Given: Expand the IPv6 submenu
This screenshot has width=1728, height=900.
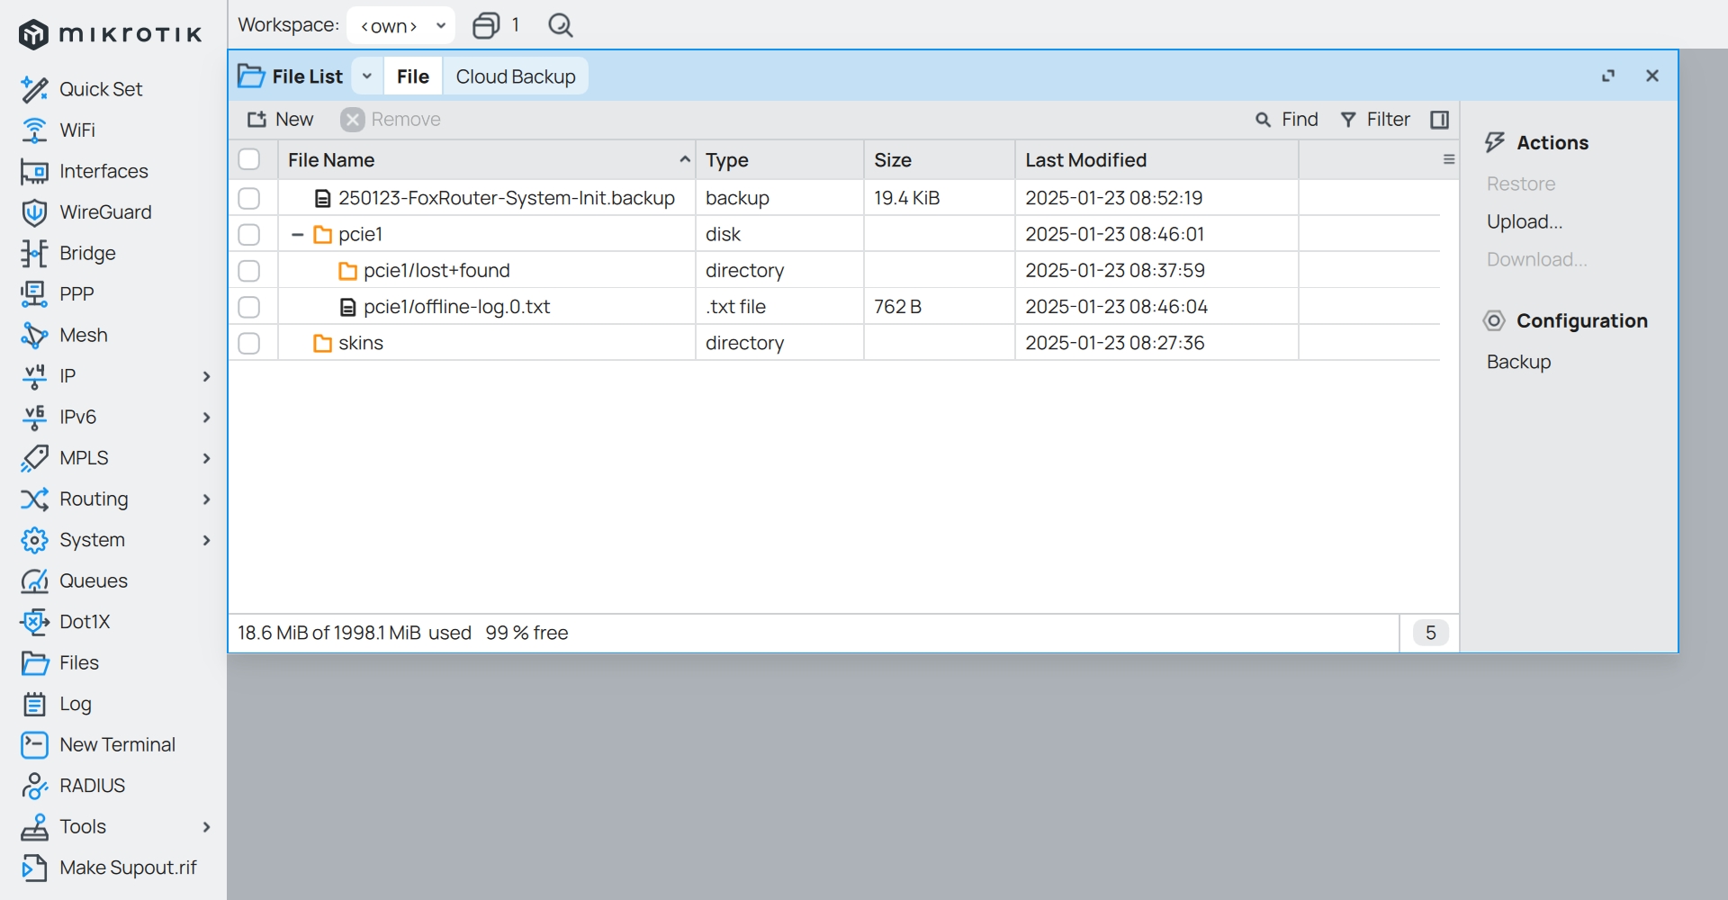Looking at the screenshot, I should [x=206, y=418].
